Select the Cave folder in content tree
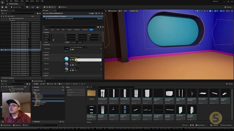This screenshot has width=234, height=131. coord(39,99)
